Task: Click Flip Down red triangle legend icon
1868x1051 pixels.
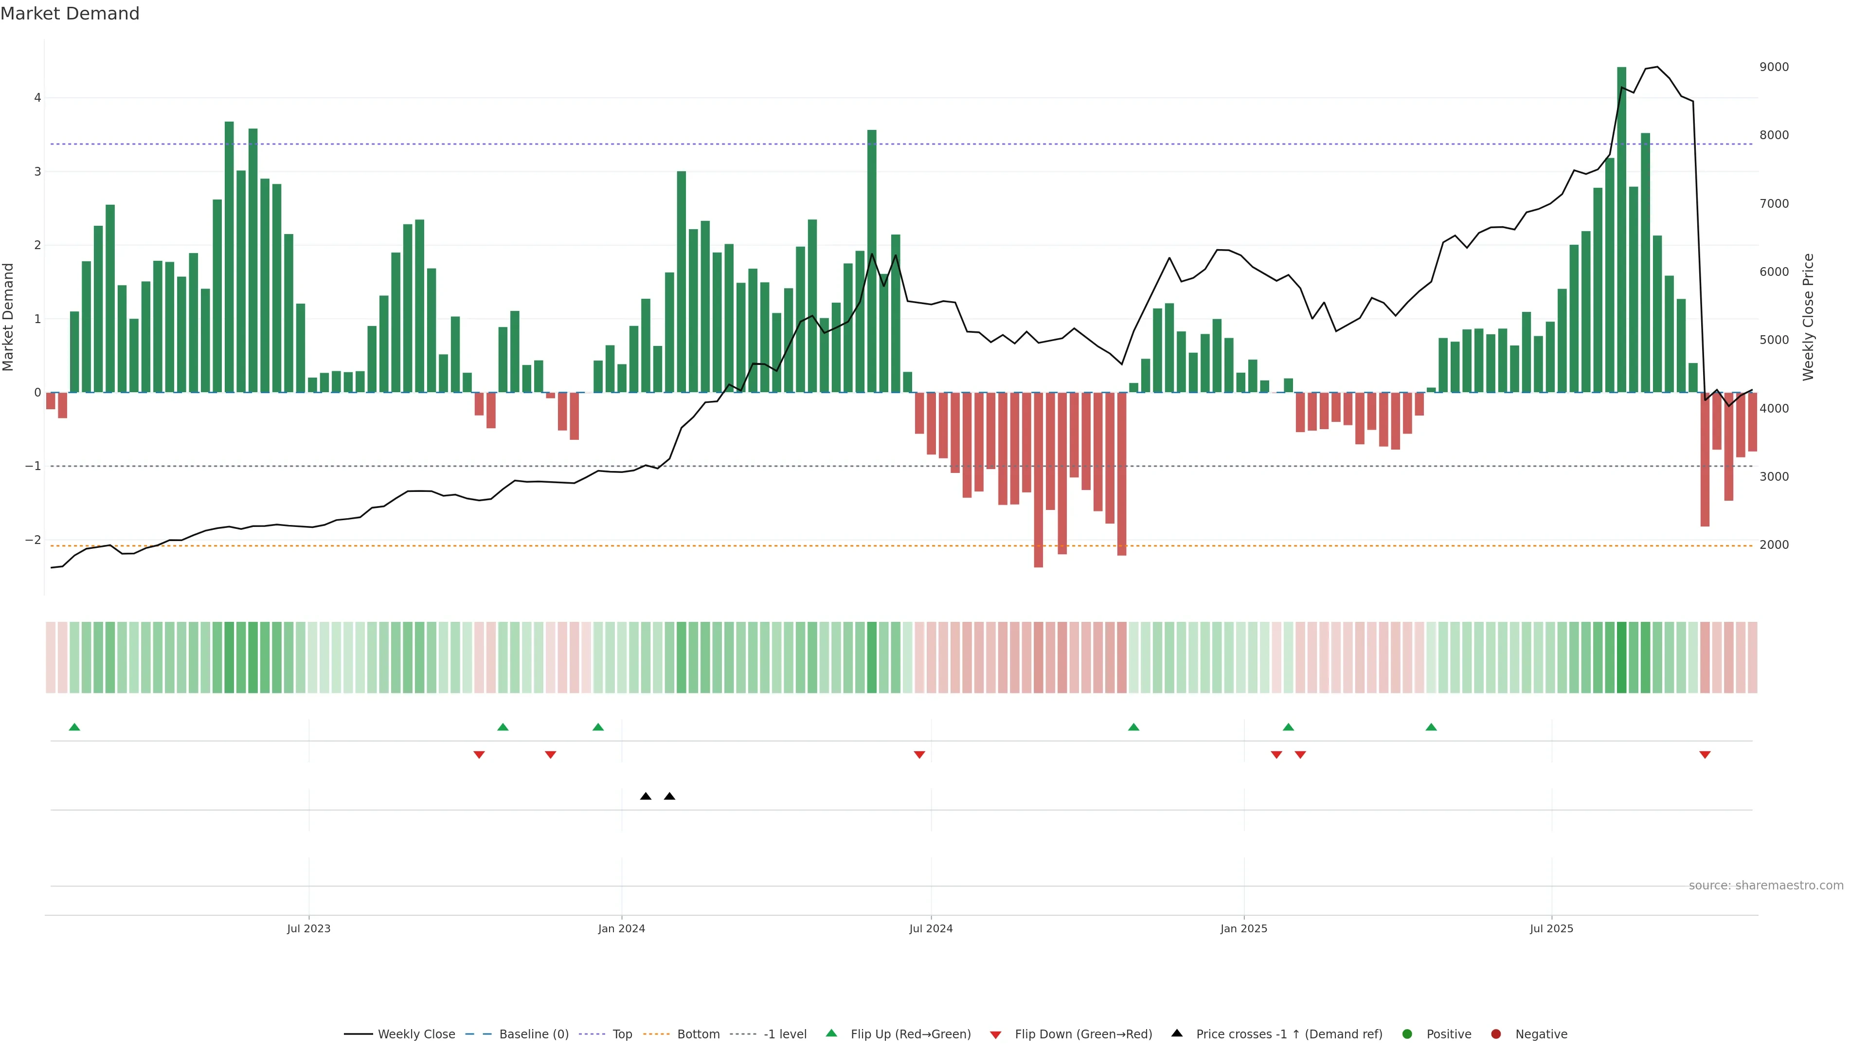Action: (x=996, y=1035)
